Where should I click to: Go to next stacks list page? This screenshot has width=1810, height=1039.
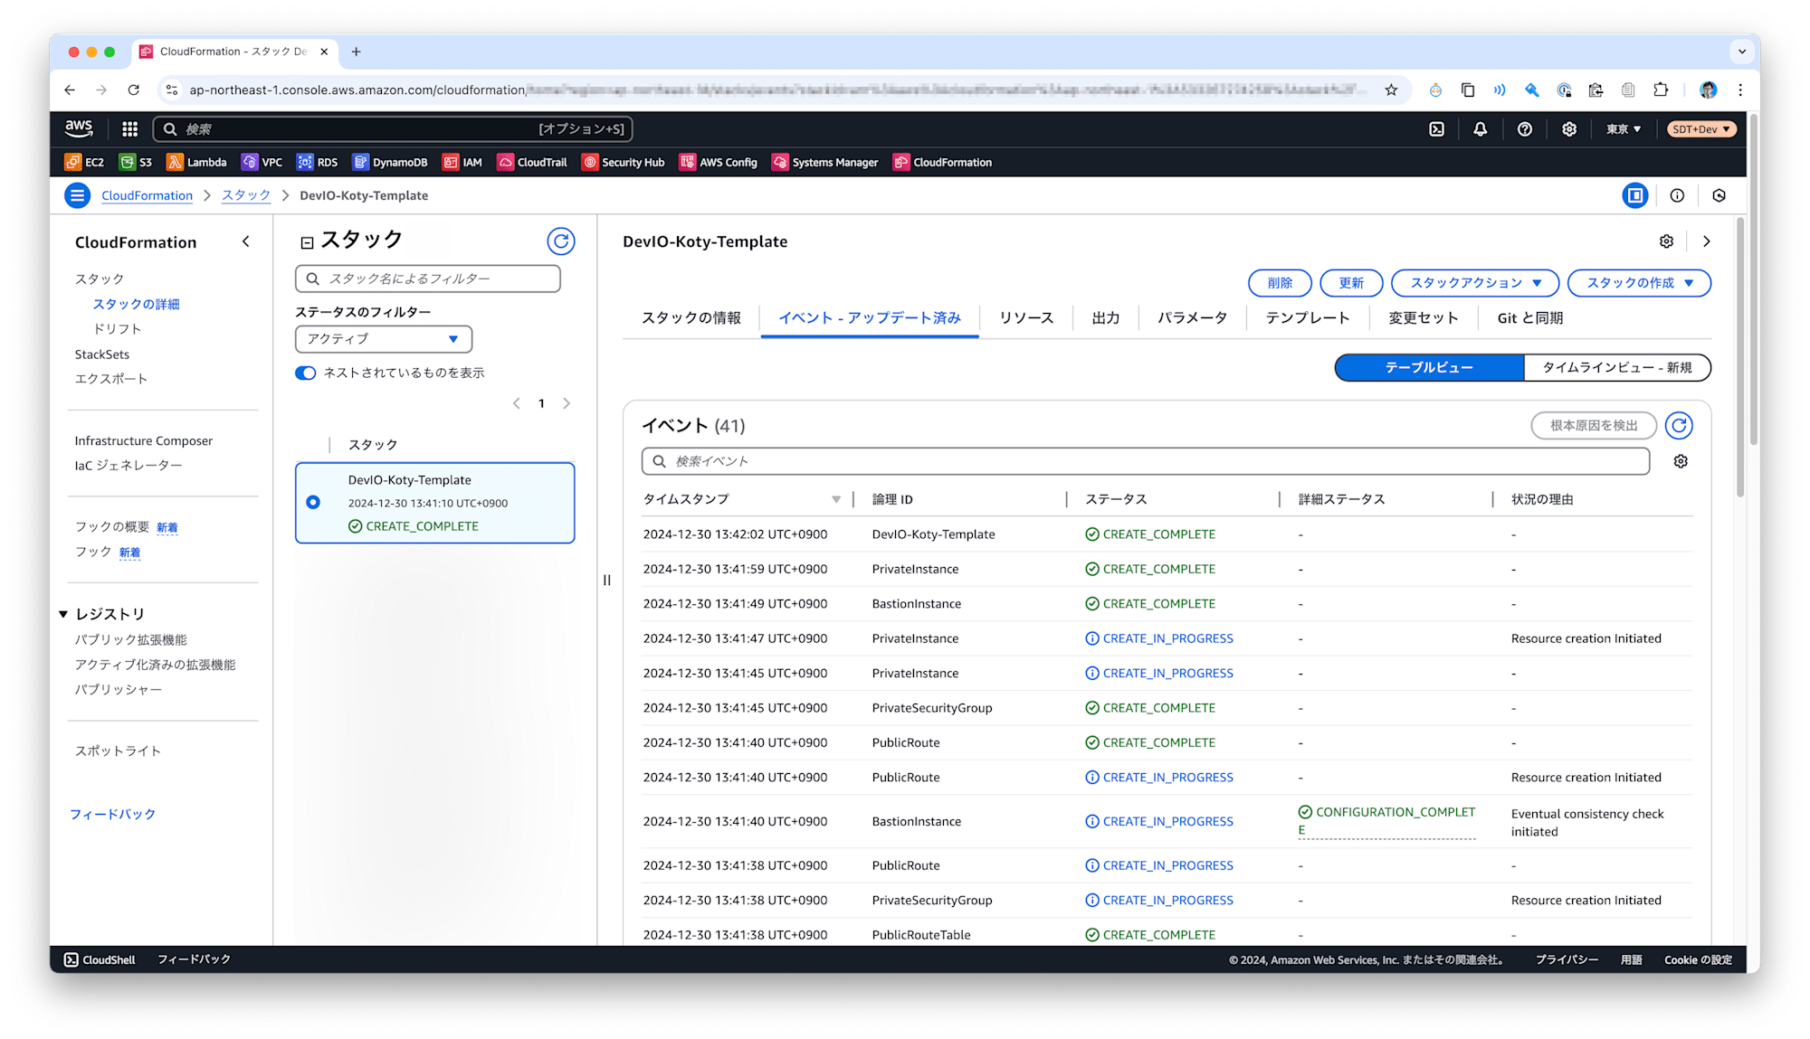pos(567,403)
